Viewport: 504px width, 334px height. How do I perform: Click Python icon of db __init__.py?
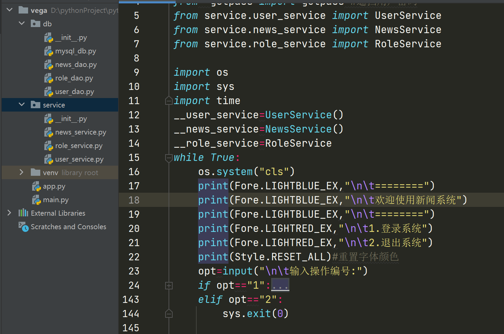49,38
